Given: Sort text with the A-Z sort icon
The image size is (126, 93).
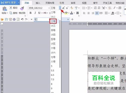Looking at the screenshot, I should click(x=110, y=8).
